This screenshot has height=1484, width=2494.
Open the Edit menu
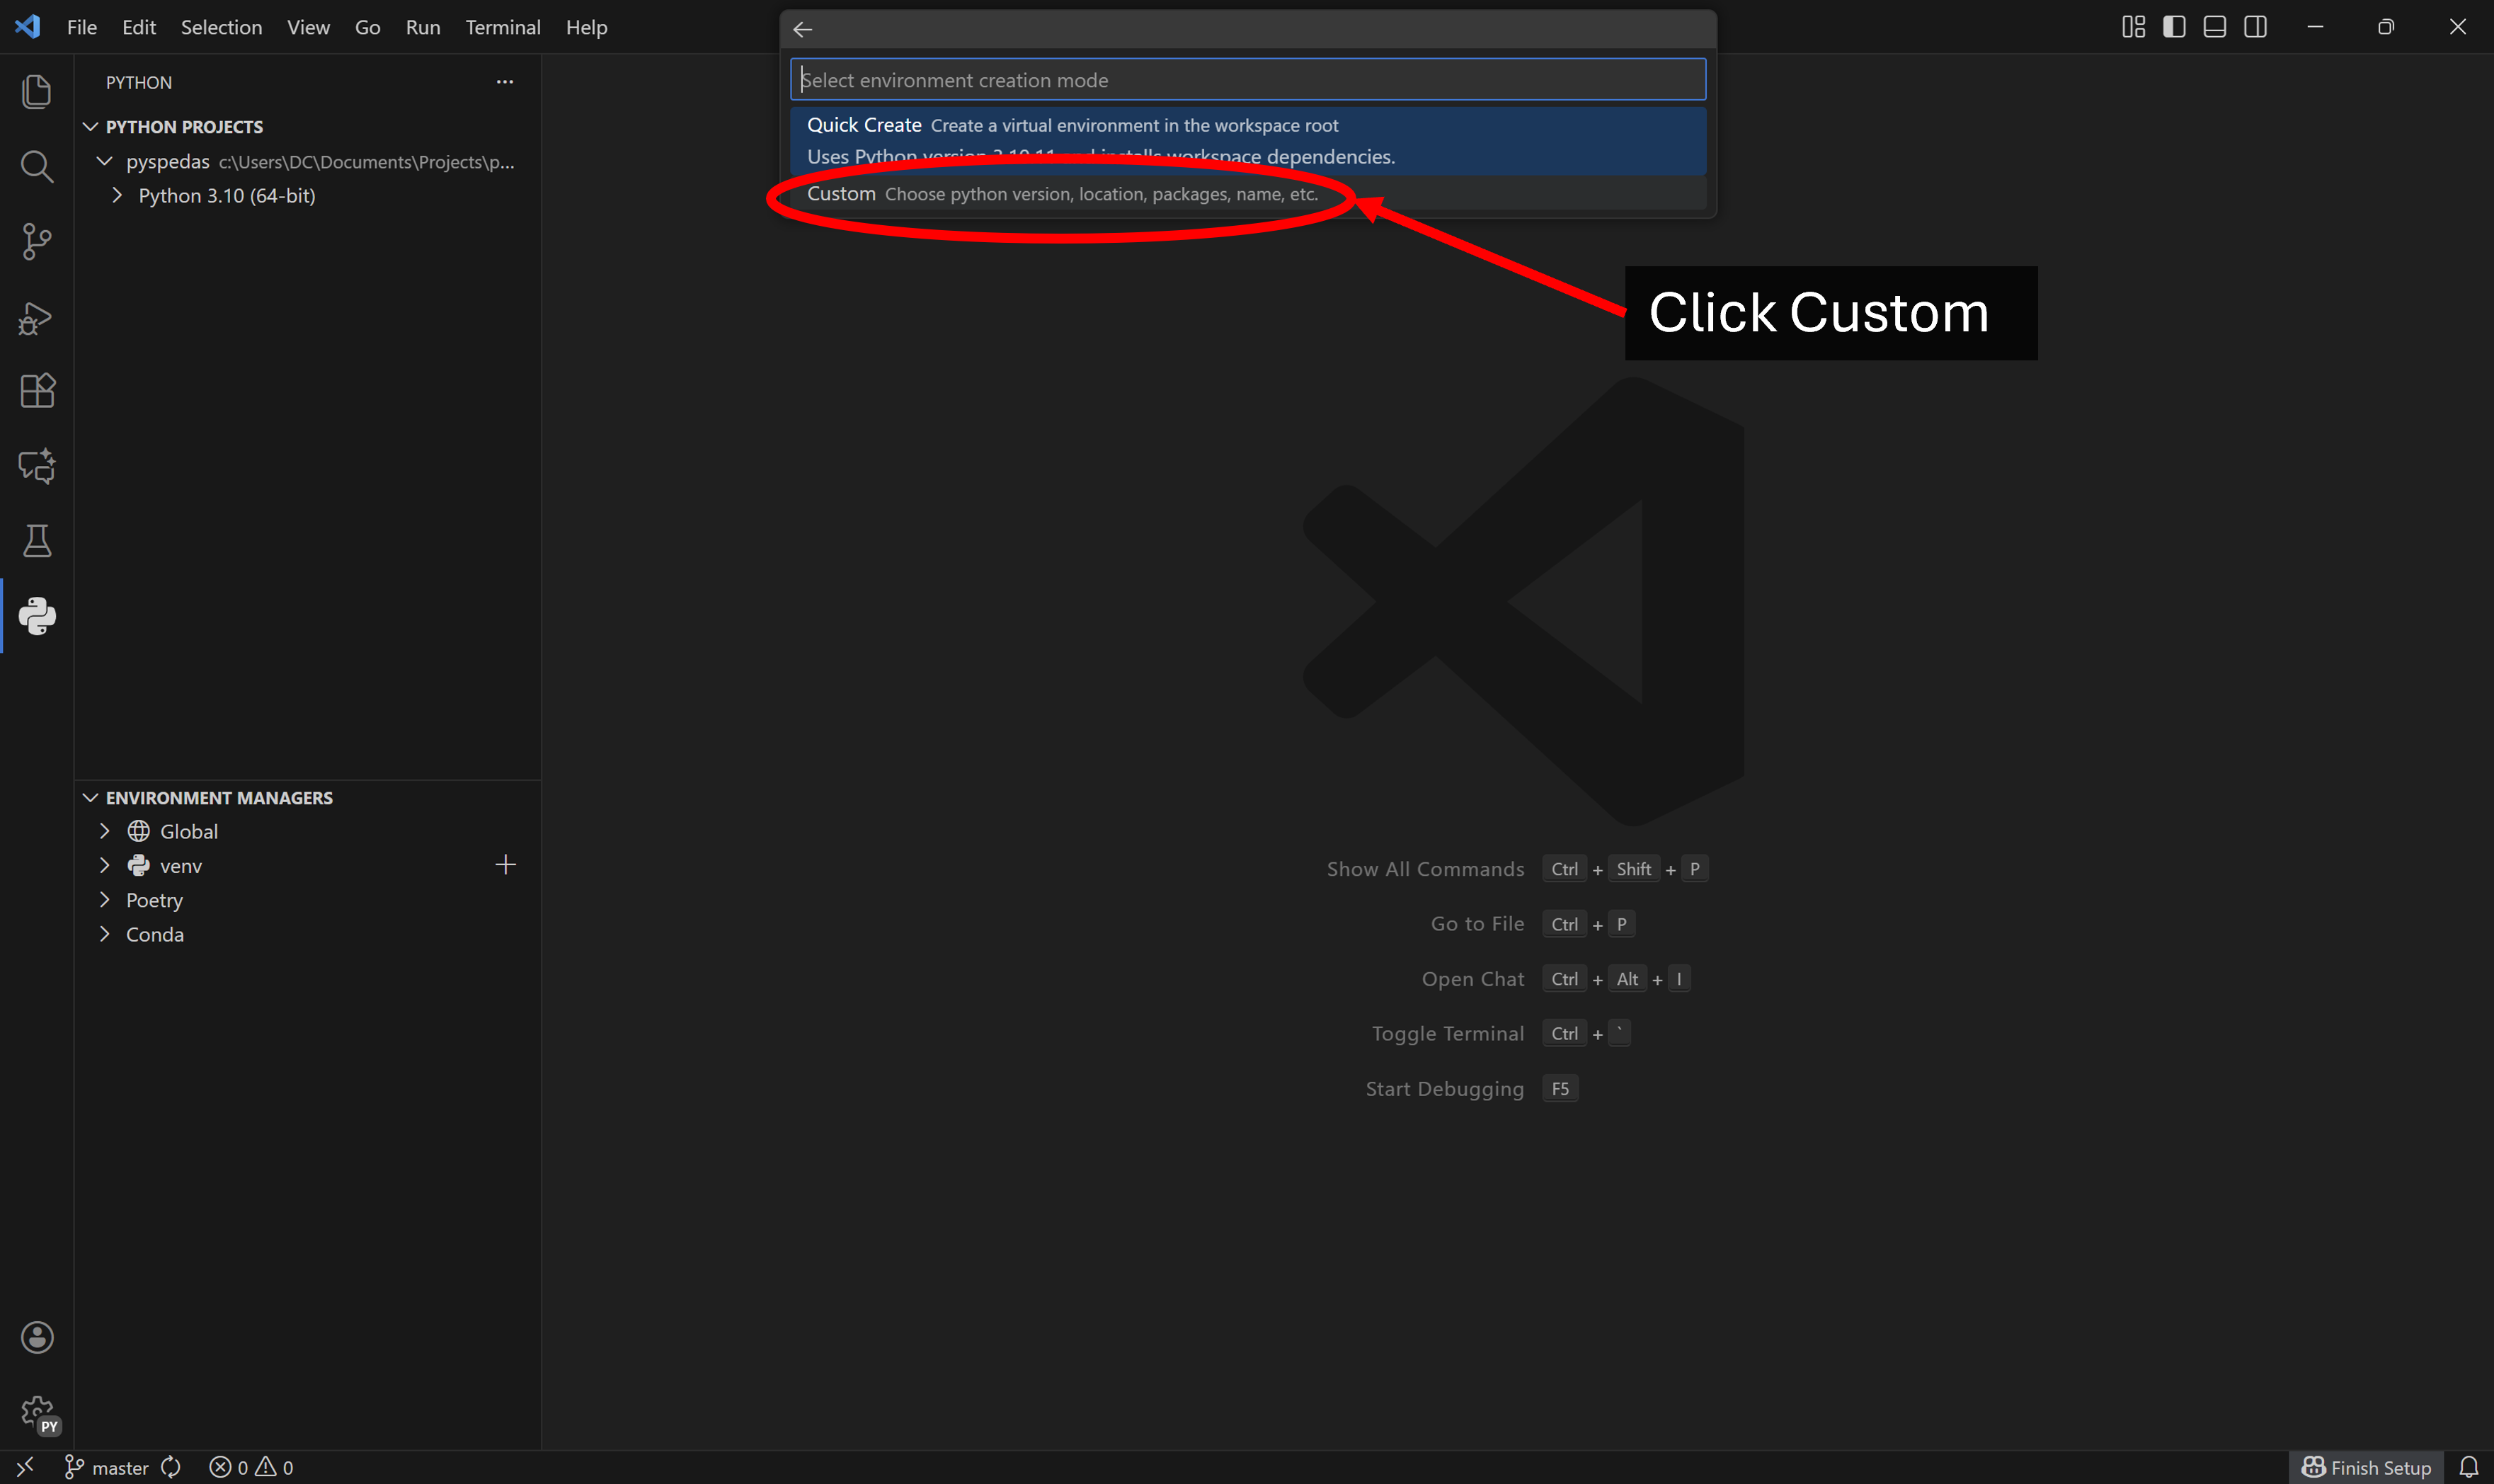point(139,27)
